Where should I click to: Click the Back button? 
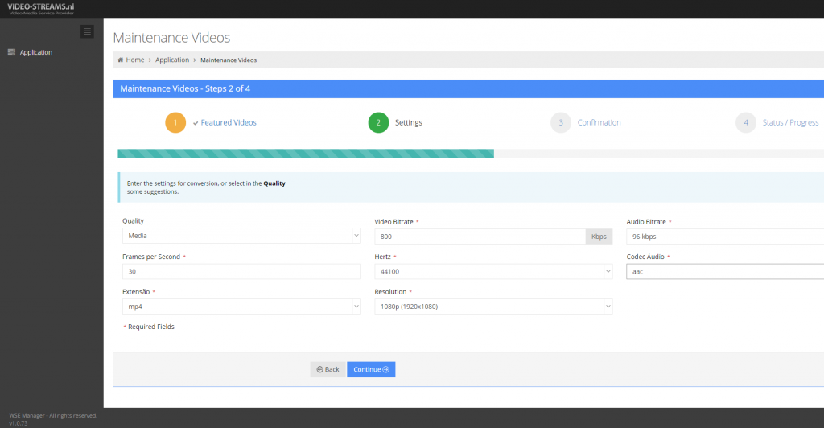pos(328,369)
